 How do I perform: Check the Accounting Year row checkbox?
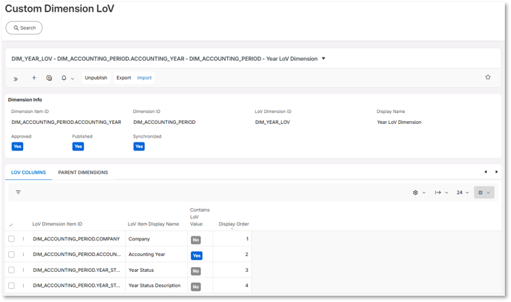pyautogui.click(x=12, y=254)
